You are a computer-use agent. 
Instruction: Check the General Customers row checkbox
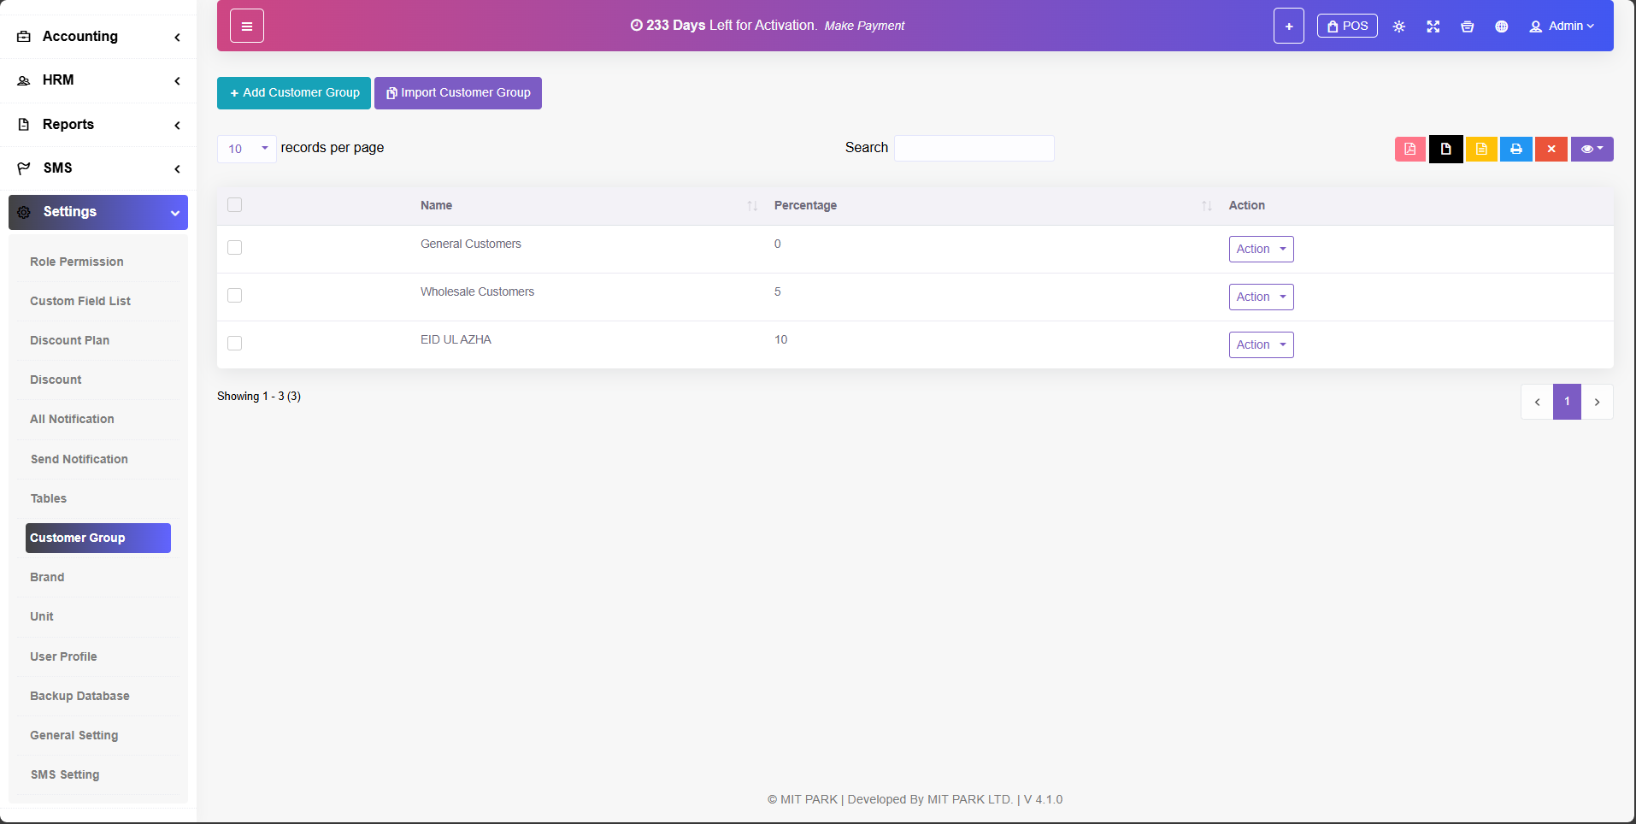pos(235,248)
